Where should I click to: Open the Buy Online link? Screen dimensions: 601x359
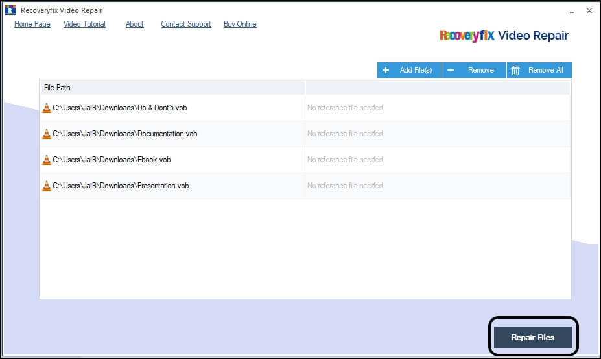(x=240, y=24)
